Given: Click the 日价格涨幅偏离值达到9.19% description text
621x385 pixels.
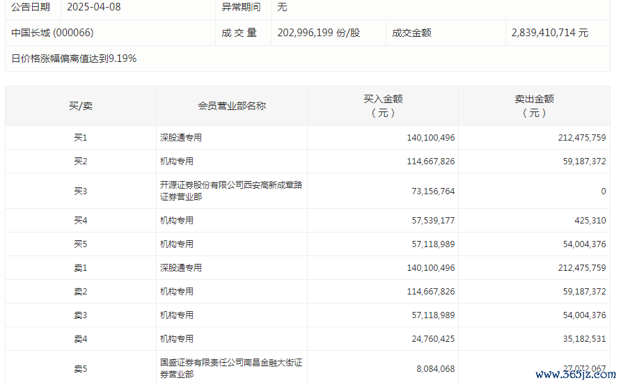Looking at the screenshot, I should pyautogui.click(x=74, y=58).
